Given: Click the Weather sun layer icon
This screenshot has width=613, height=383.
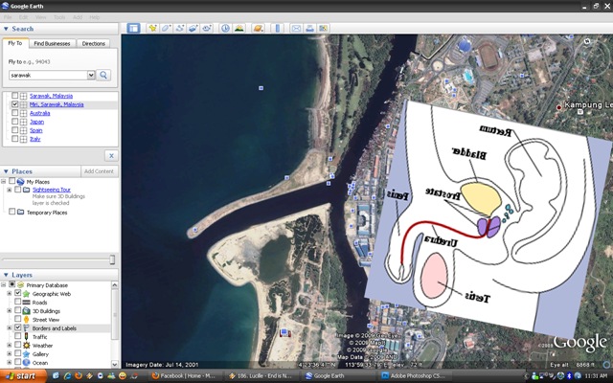Looking at the screenshot, I should pyautogui.click(x=26, y=346).
